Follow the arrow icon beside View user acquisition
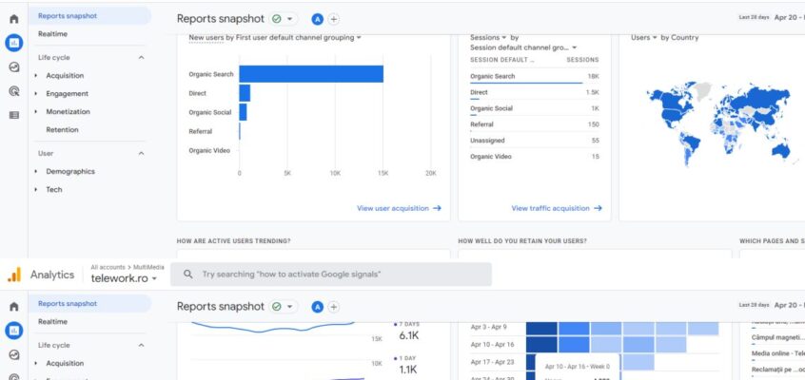Screen dimensions: 805x380 click(437, 208)
